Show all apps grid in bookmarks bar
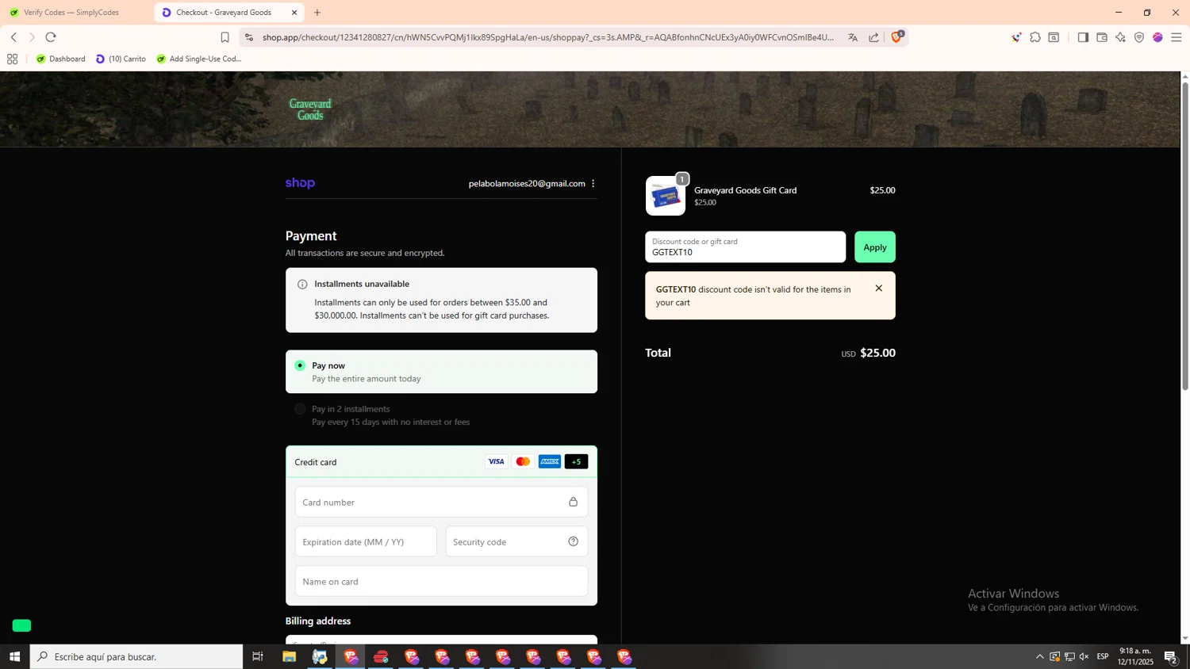 coord(12,59)
